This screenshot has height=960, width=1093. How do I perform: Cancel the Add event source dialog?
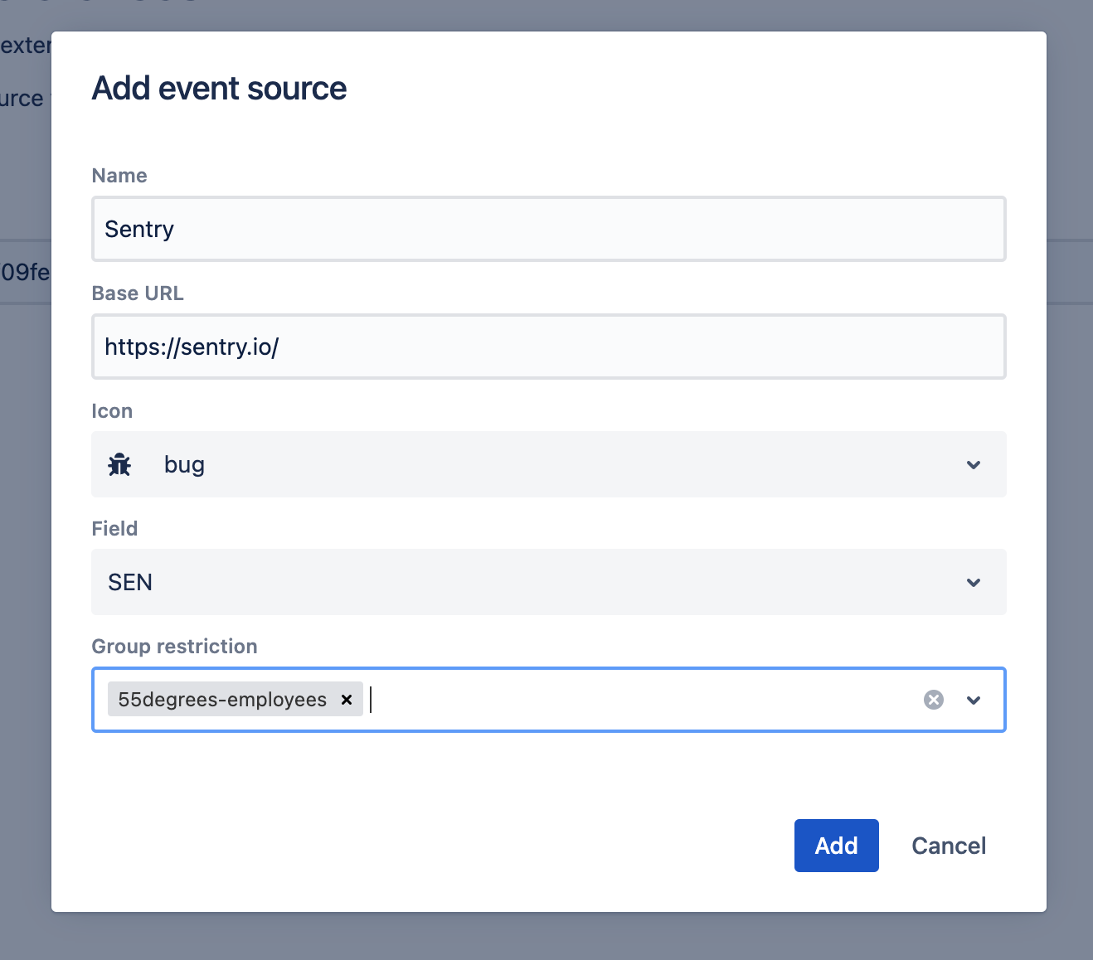949,846
